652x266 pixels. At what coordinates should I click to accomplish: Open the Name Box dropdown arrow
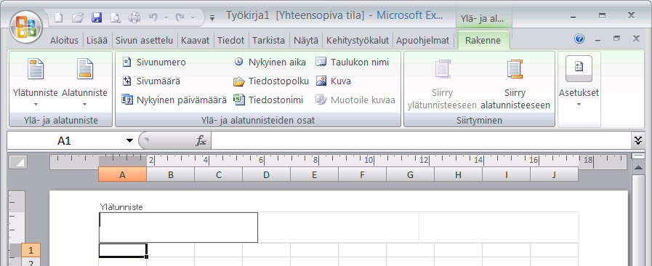(x=129, y=141)
